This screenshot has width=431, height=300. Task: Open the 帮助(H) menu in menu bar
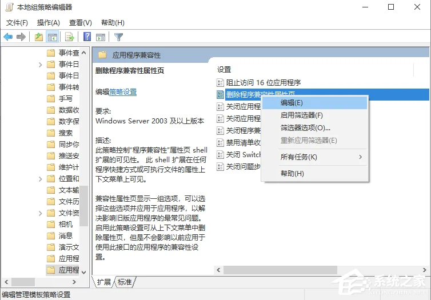(x=113, y=23)
